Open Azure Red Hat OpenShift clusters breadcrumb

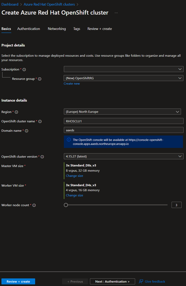[x=49, y=4]
